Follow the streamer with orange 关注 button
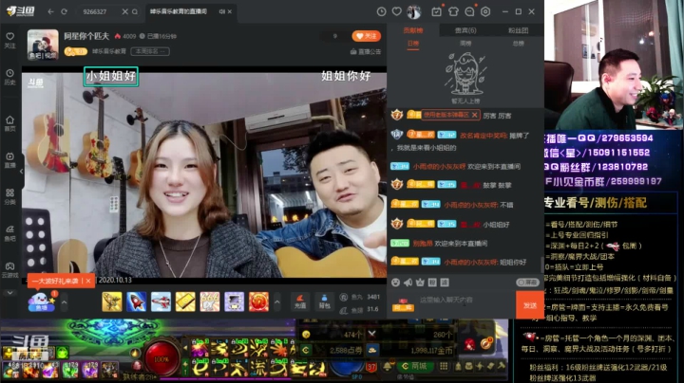Image resolution: width=684 pixels, height=383 pixels. (x=367, y=36)
